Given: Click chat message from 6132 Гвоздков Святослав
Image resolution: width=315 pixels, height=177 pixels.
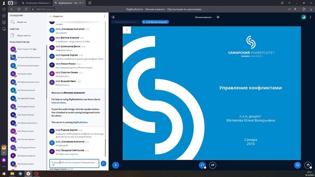Looking at the screenshot, I should [x=77, y=152].
